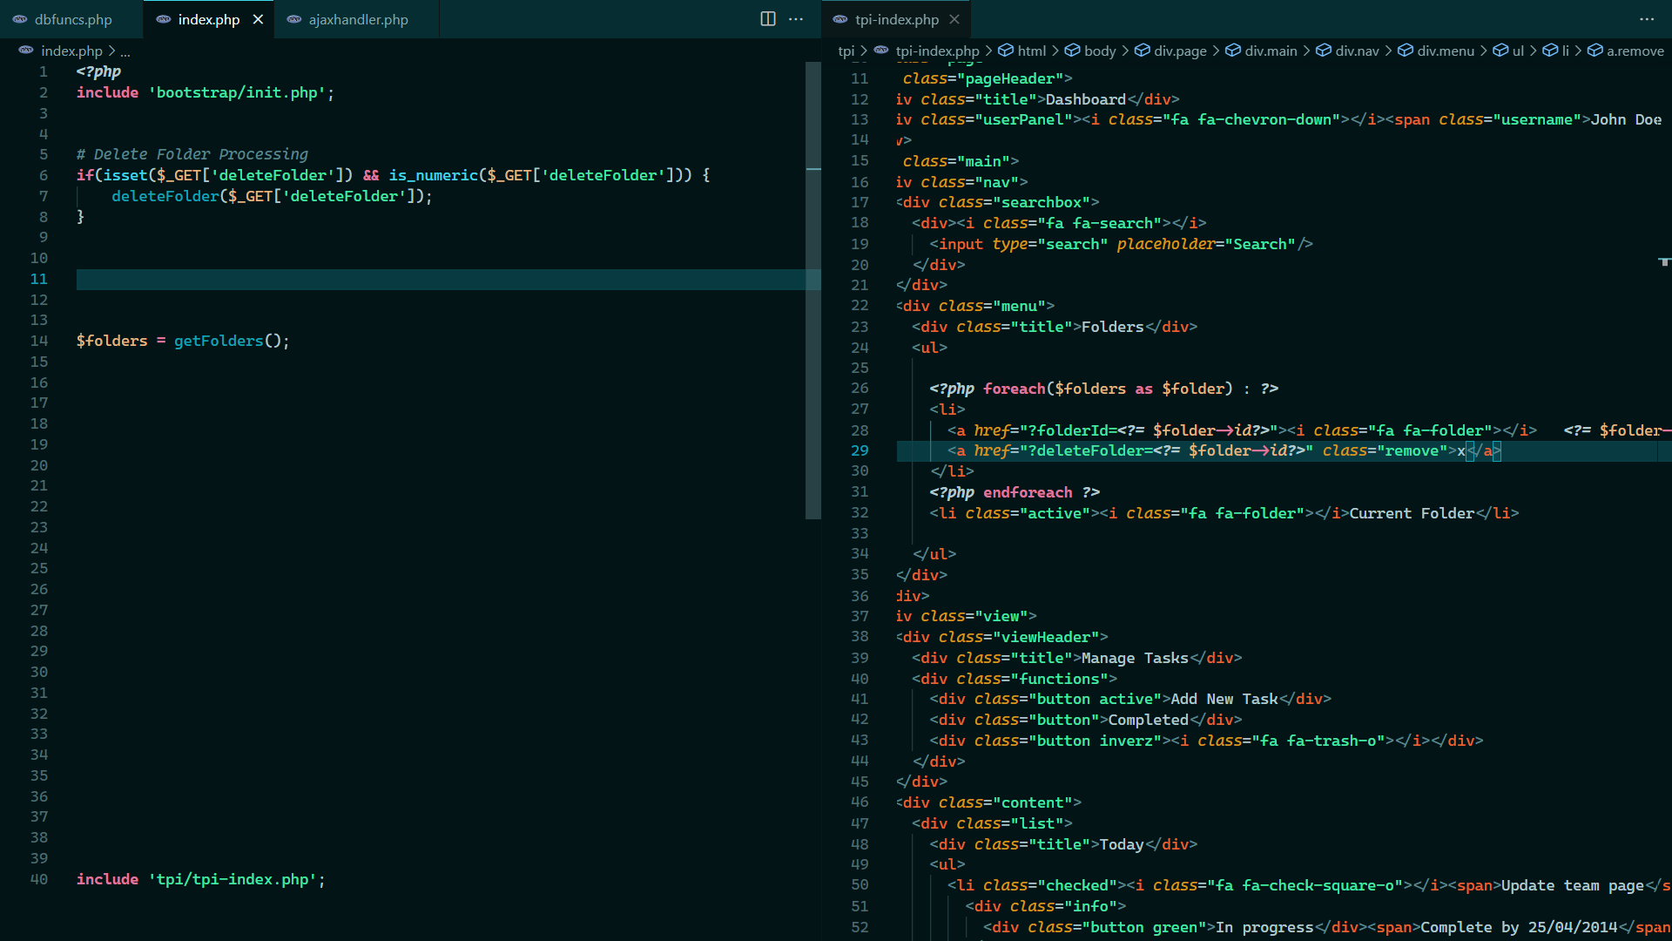
Task: Click 'Update team page' text on line 50
Action: [x=1572, y=885]
